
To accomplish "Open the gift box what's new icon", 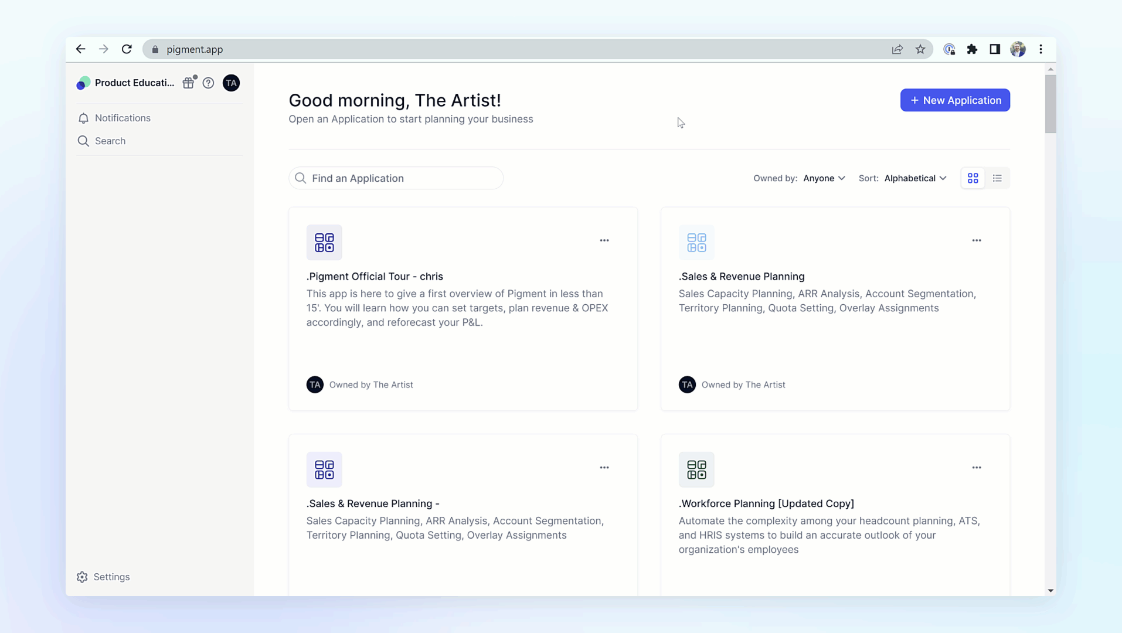I will [x=189, y=83].
